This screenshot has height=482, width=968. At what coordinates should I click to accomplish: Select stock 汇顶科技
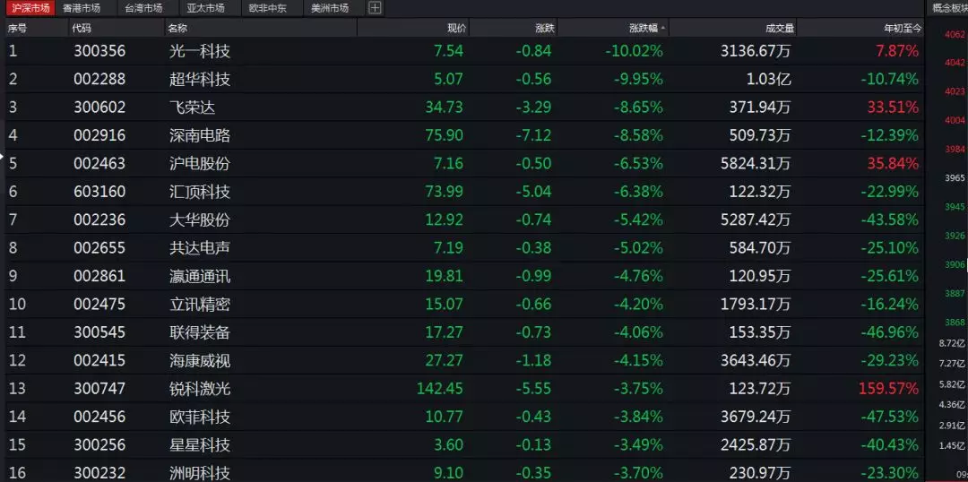[x=200, y=192]
